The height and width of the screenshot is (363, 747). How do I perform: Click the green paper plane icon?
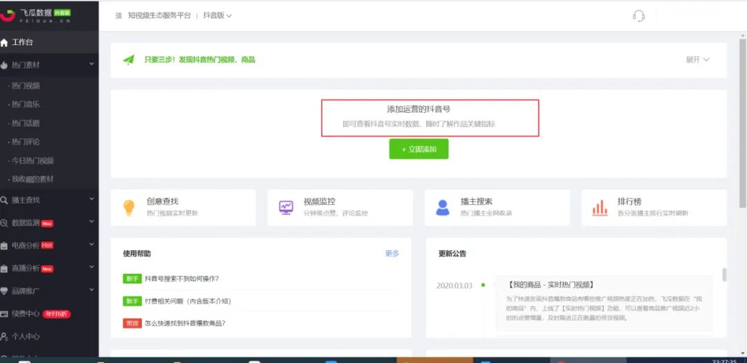[x=129, y=59]
